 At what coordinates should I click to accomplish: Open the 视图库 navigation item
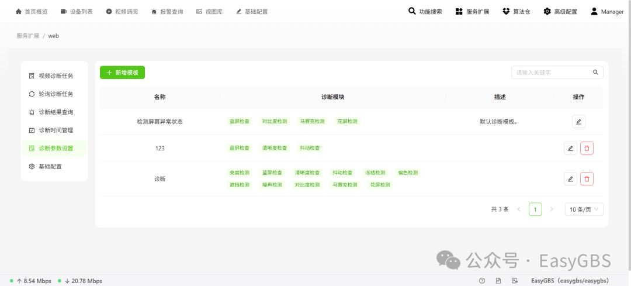[x=209, y=12]
